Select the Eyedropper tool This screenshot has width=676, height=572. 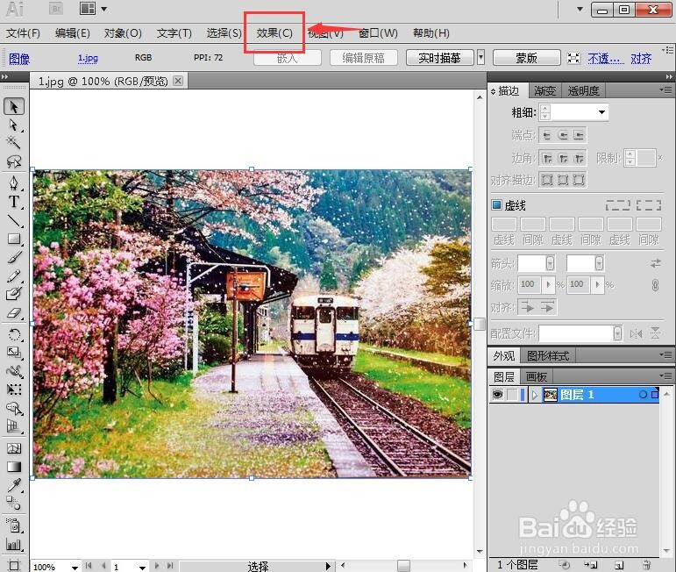tap(14, 485)
